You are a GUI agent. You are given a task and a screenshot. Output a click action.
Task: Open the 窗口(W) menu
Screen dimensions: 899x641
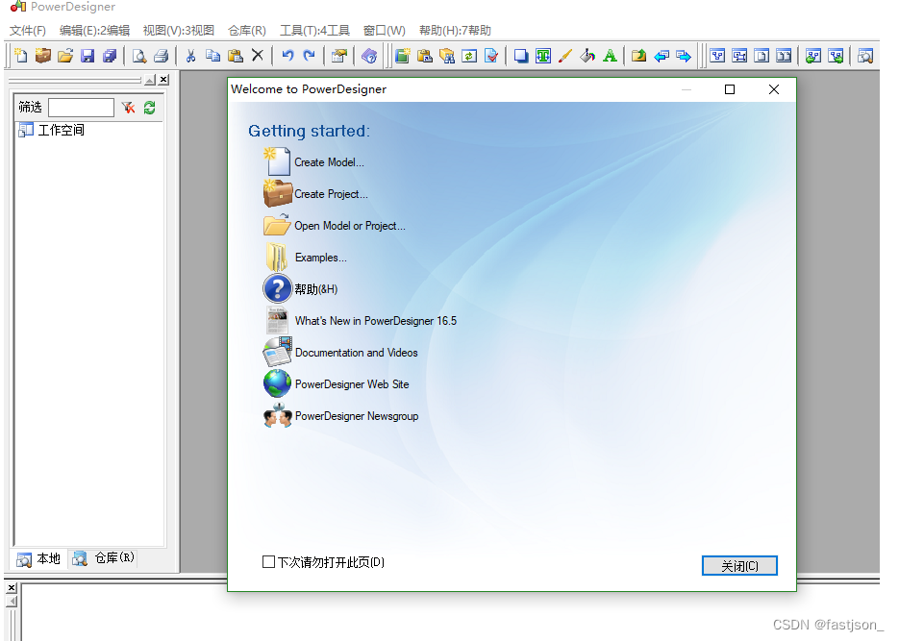pos(385,31)
